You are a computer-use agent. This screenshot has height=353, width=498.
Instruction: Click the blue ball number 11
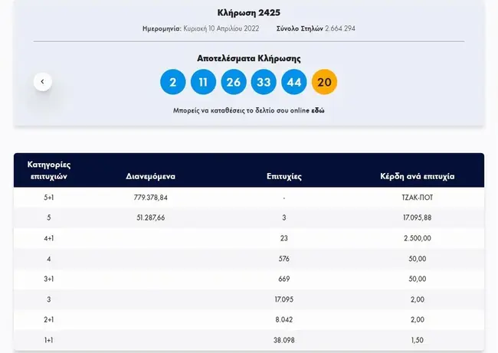pyautogui.click(x=203, y=82)
